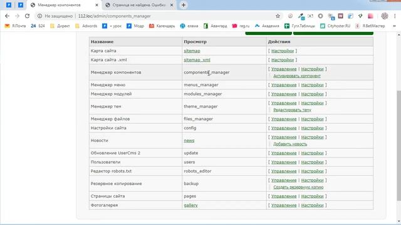The image size is (401, 225).
Task: Open Настройки for Менеджер модулей
Action: coord(312,94)
